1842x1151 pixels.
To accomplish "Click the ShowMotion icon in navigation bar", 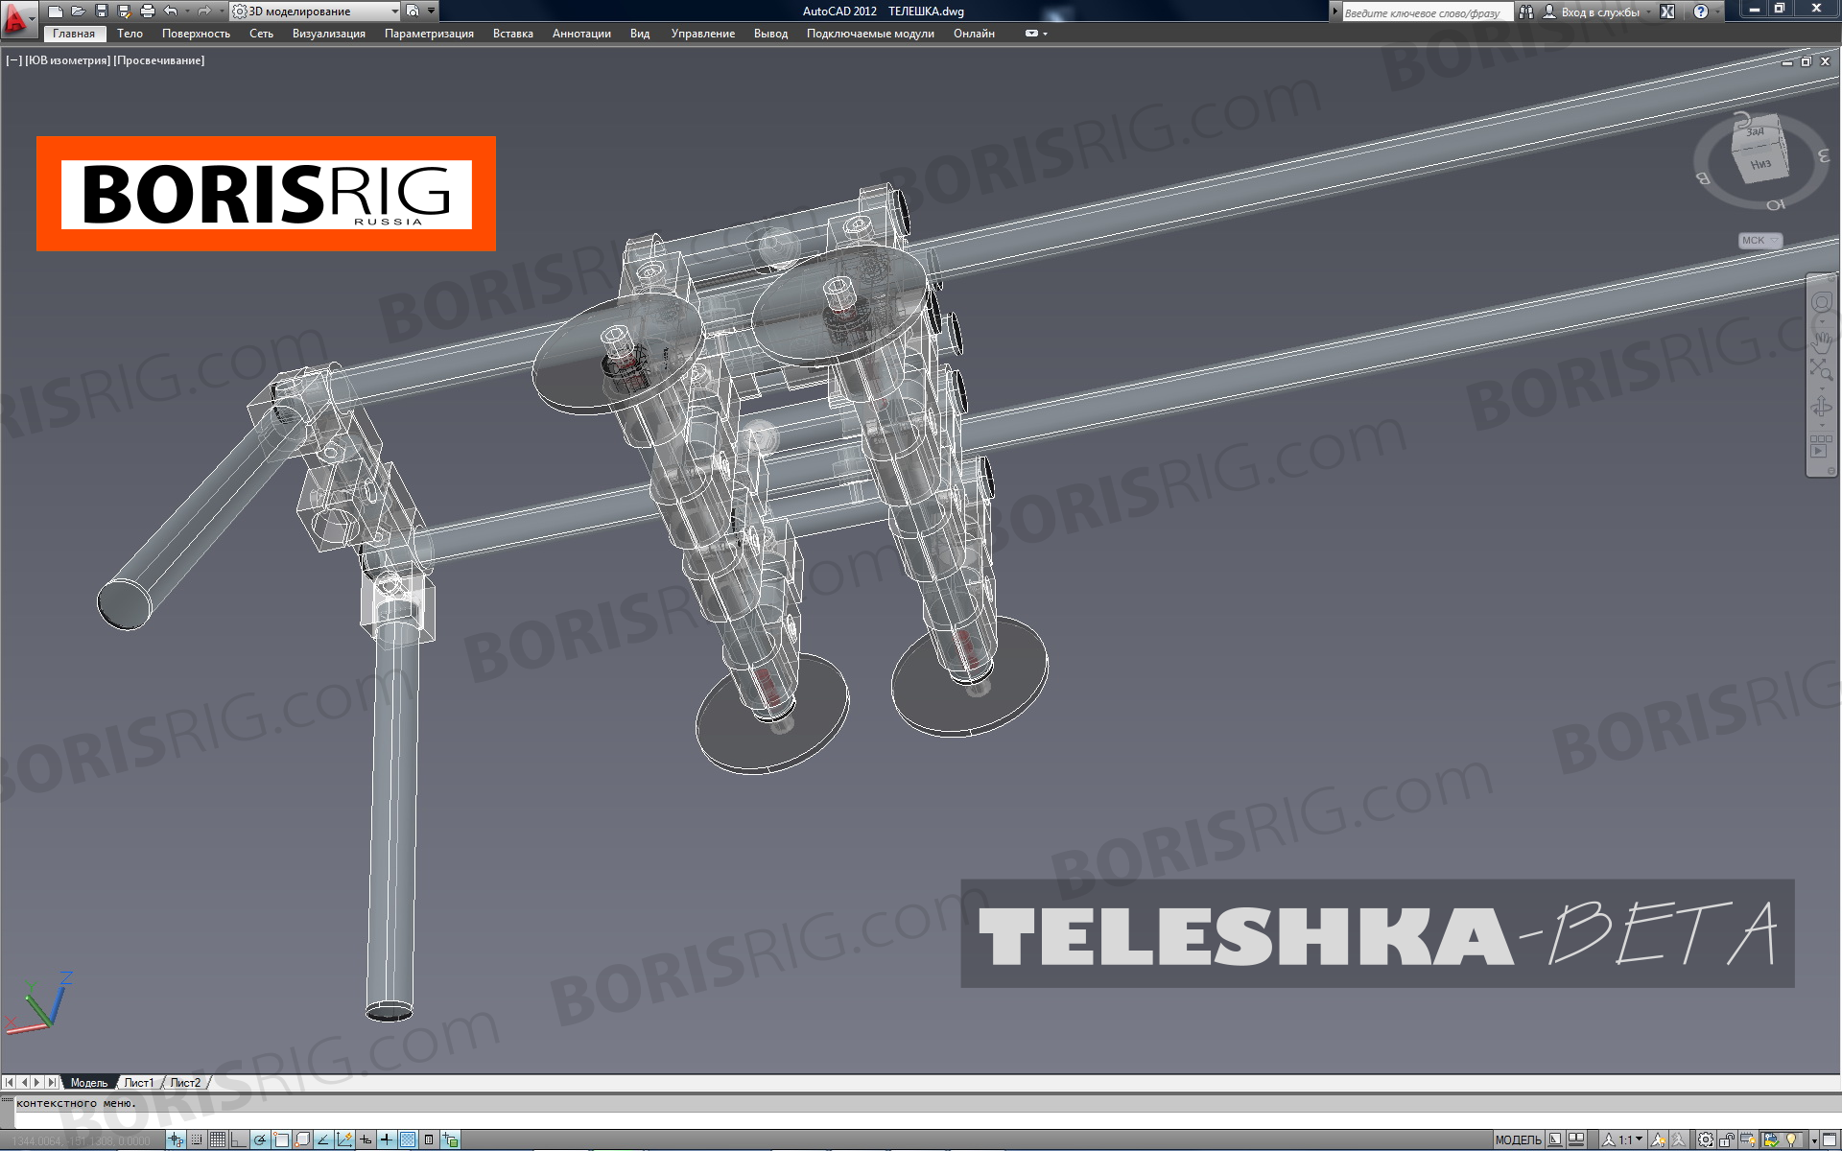I will (1819, 446).
